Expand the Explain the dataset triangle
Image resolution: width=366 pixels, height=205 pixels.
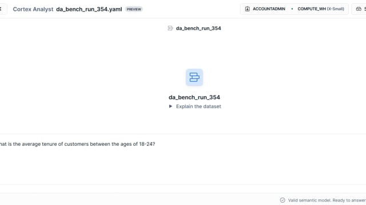pyautogui.click(x=170, y=106)
